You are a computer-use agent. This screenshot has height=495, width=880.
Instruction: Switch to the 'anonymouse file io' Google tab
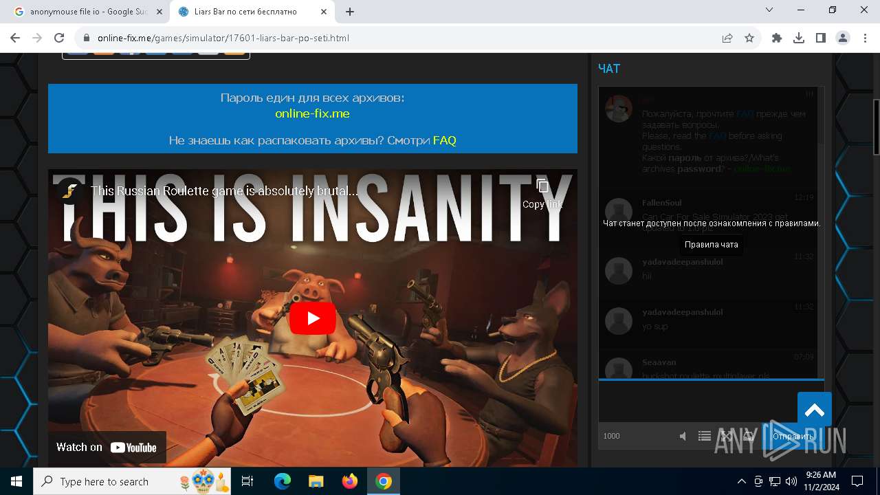point(88,12)
